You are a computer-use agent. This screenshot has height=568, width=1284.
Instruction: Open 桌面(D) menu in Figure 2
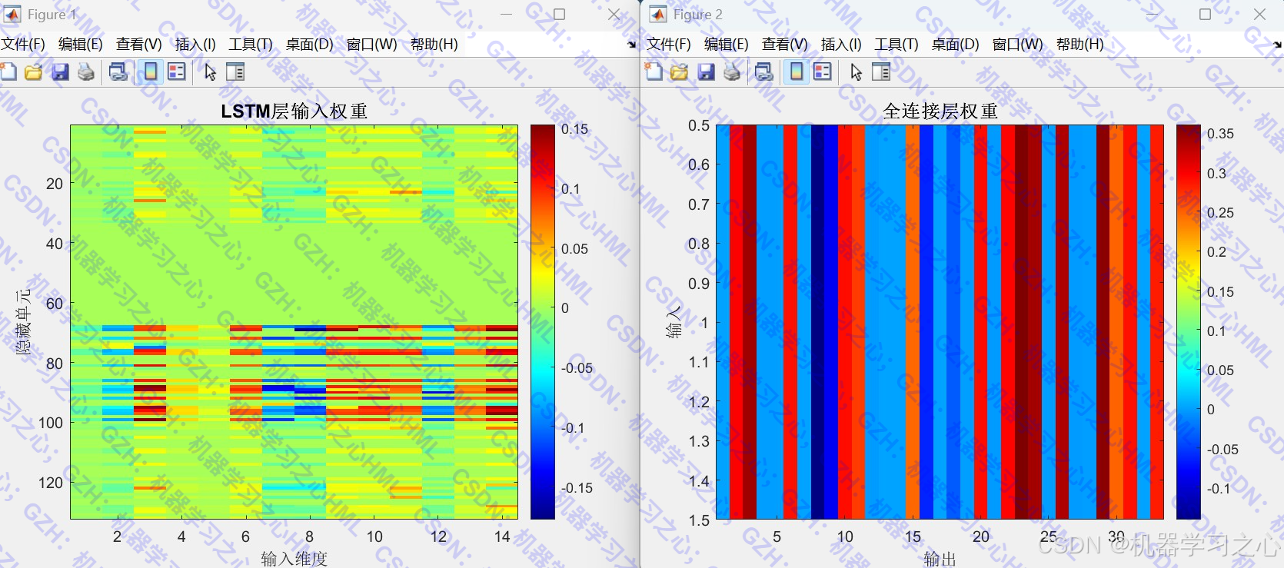956,45
